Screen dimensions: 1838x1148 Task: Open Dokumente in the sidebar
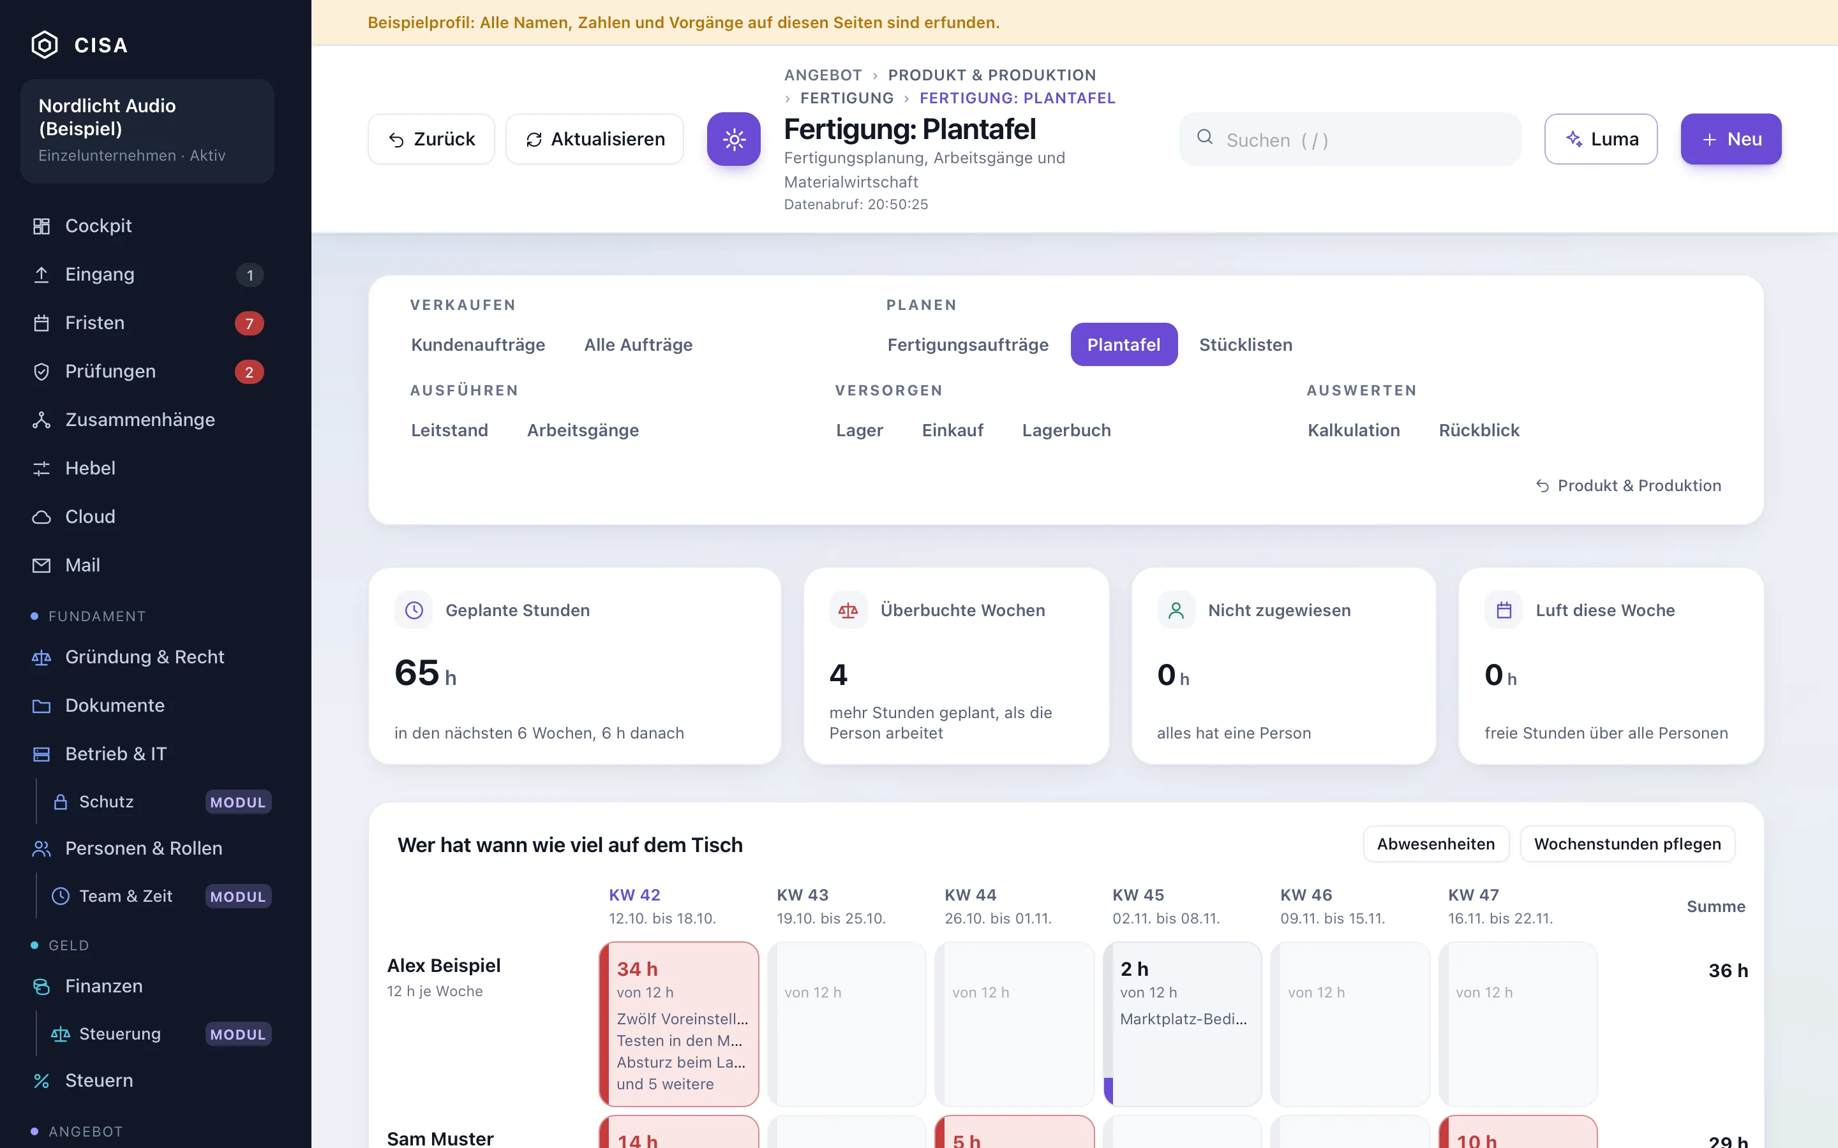tap(147, 705)
